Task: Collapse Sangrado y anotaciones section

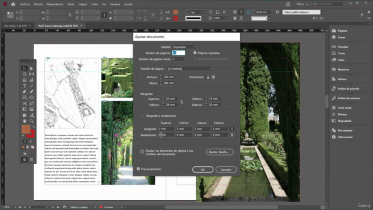Action: pyautogui.click(x=142, y=116)
